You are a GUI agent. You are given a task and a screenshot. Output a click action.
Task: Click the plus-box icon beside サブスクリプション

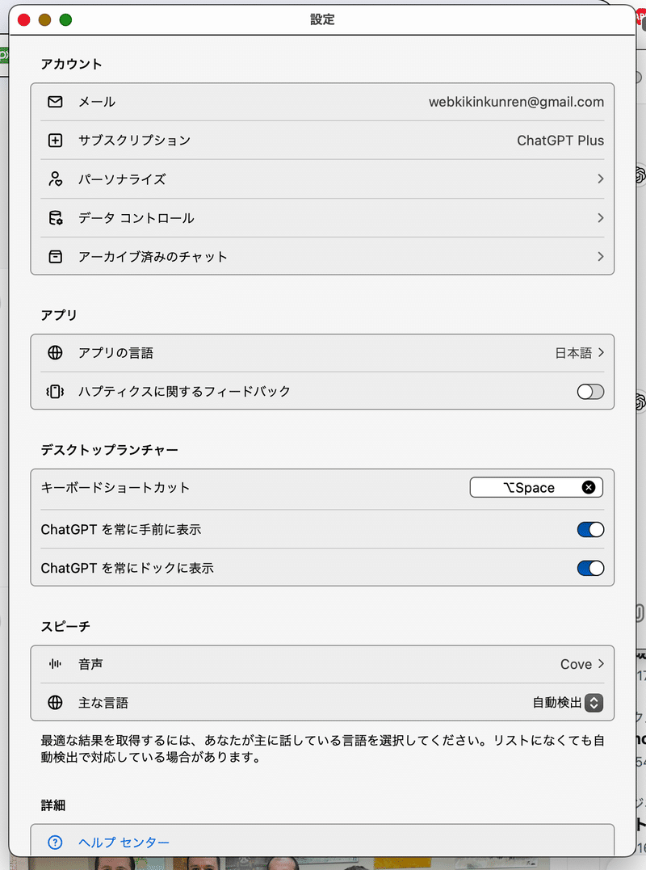[x=55, y=141]
